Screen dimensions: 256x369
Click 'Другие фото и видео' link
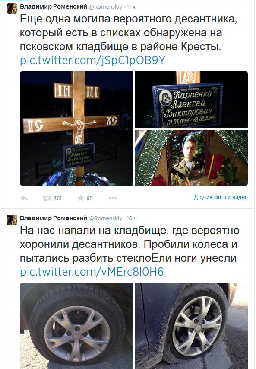point(221,197)
